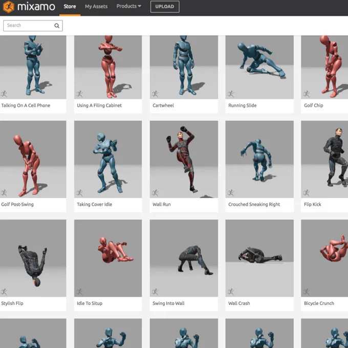
Task: Click running-man icon on Flip Kick card
Action: (307, 193)
